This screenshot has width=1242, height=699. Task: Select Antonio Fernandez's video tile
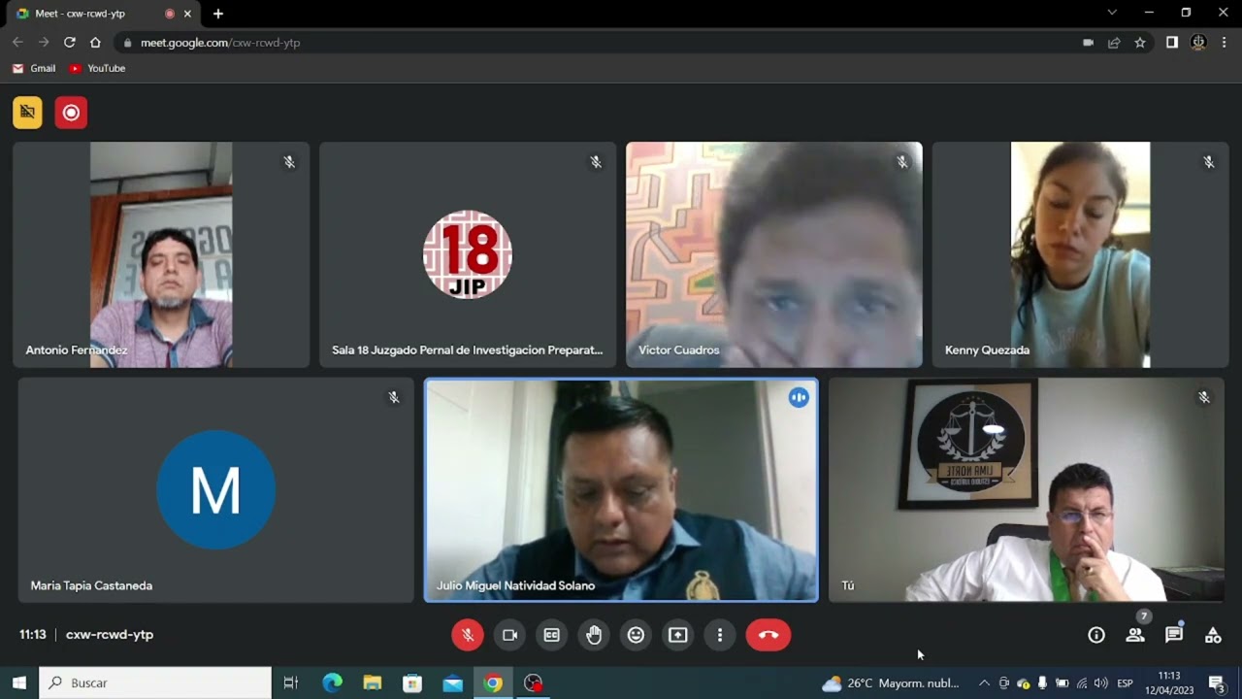161,254
